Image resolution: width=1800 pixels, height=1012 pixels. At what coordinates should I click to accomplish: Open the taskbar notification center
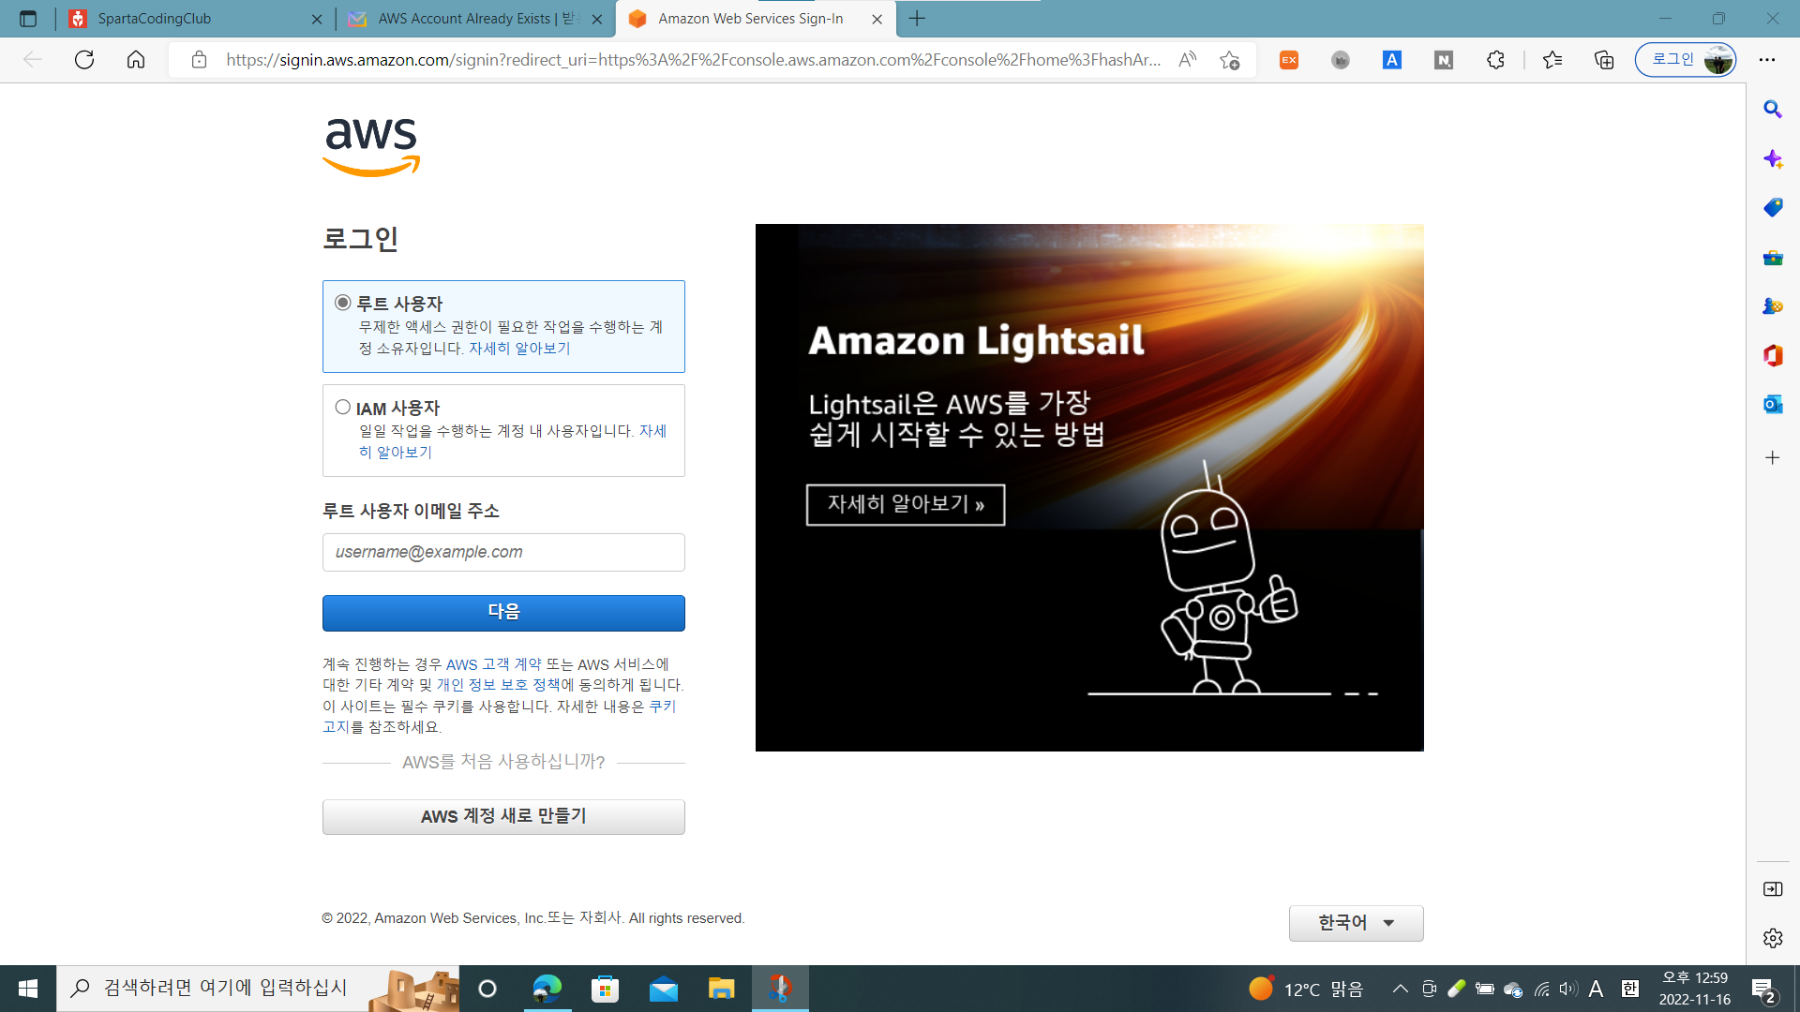click(x=1763, y=990)
